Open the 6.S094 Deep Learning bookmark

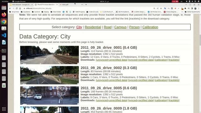tap(139, 12)
